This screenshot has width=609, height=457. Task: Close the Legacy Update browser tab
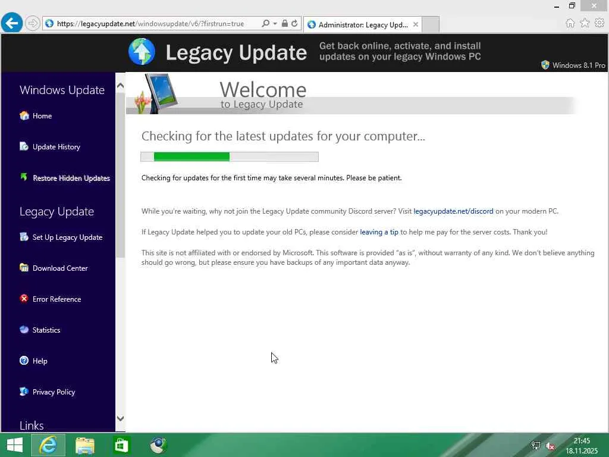point(416,24)
